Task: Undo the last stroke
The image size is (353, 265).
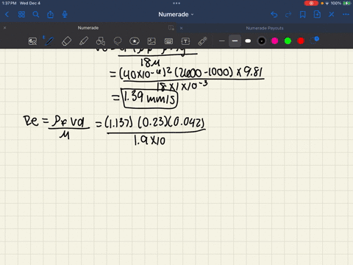Action: point(274,15)
